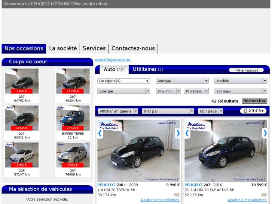The height and width of the screenshot is (204, 272).
Task: Click the PEUGEOT 207 - 2010 title
Action: pyautogui.click(x=203, y=185)
